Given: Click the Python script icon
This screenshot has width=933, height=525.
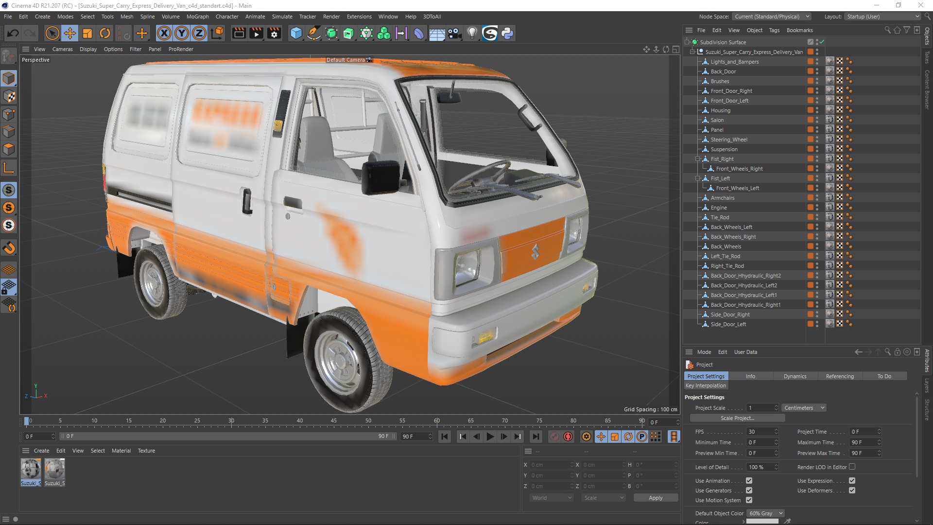Looking at the screenshot, I should 507,33.
